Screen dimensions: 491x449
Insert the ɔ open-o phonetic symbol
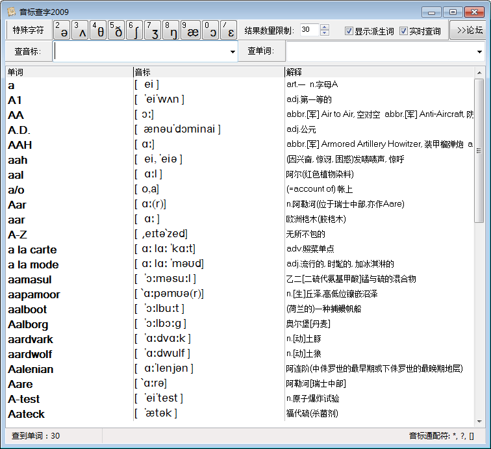pyautogui.click(x=210, y=30)
